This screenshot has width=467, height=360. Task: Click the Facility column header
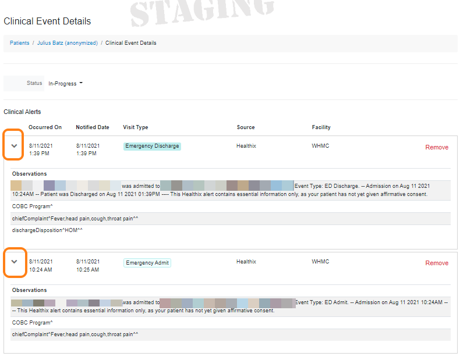coord(321,127)
